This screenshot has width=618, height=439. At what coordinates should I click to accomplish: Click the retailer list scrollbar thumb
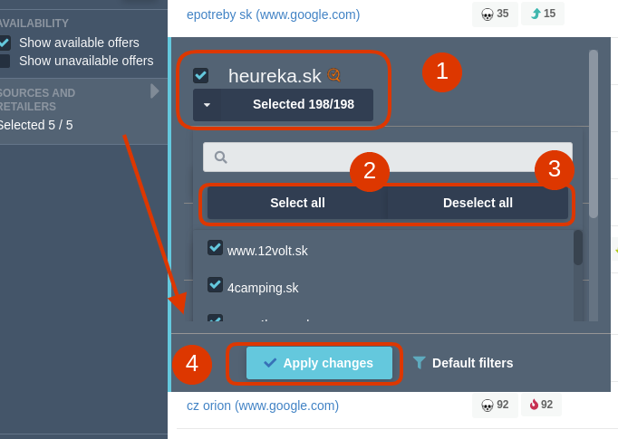pyautogui.click(x=578, y=248)
